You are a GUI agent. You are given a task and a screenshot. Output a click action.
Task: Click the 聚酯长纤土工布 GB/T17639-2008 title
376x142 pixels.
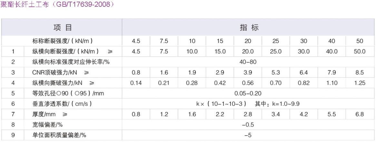[57, 5]
